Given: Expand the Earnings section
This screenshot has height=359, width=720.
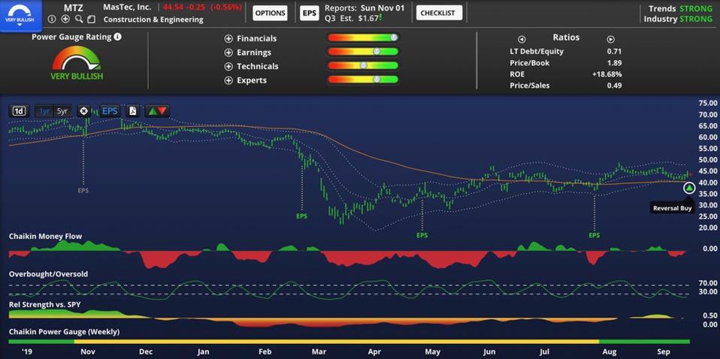Looking at the screenshot, I should click(228, 53).
